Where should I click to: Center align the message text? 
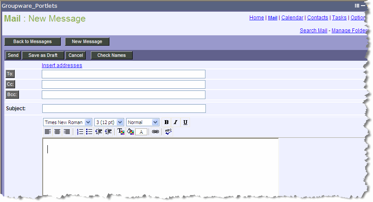pos(57,131)
